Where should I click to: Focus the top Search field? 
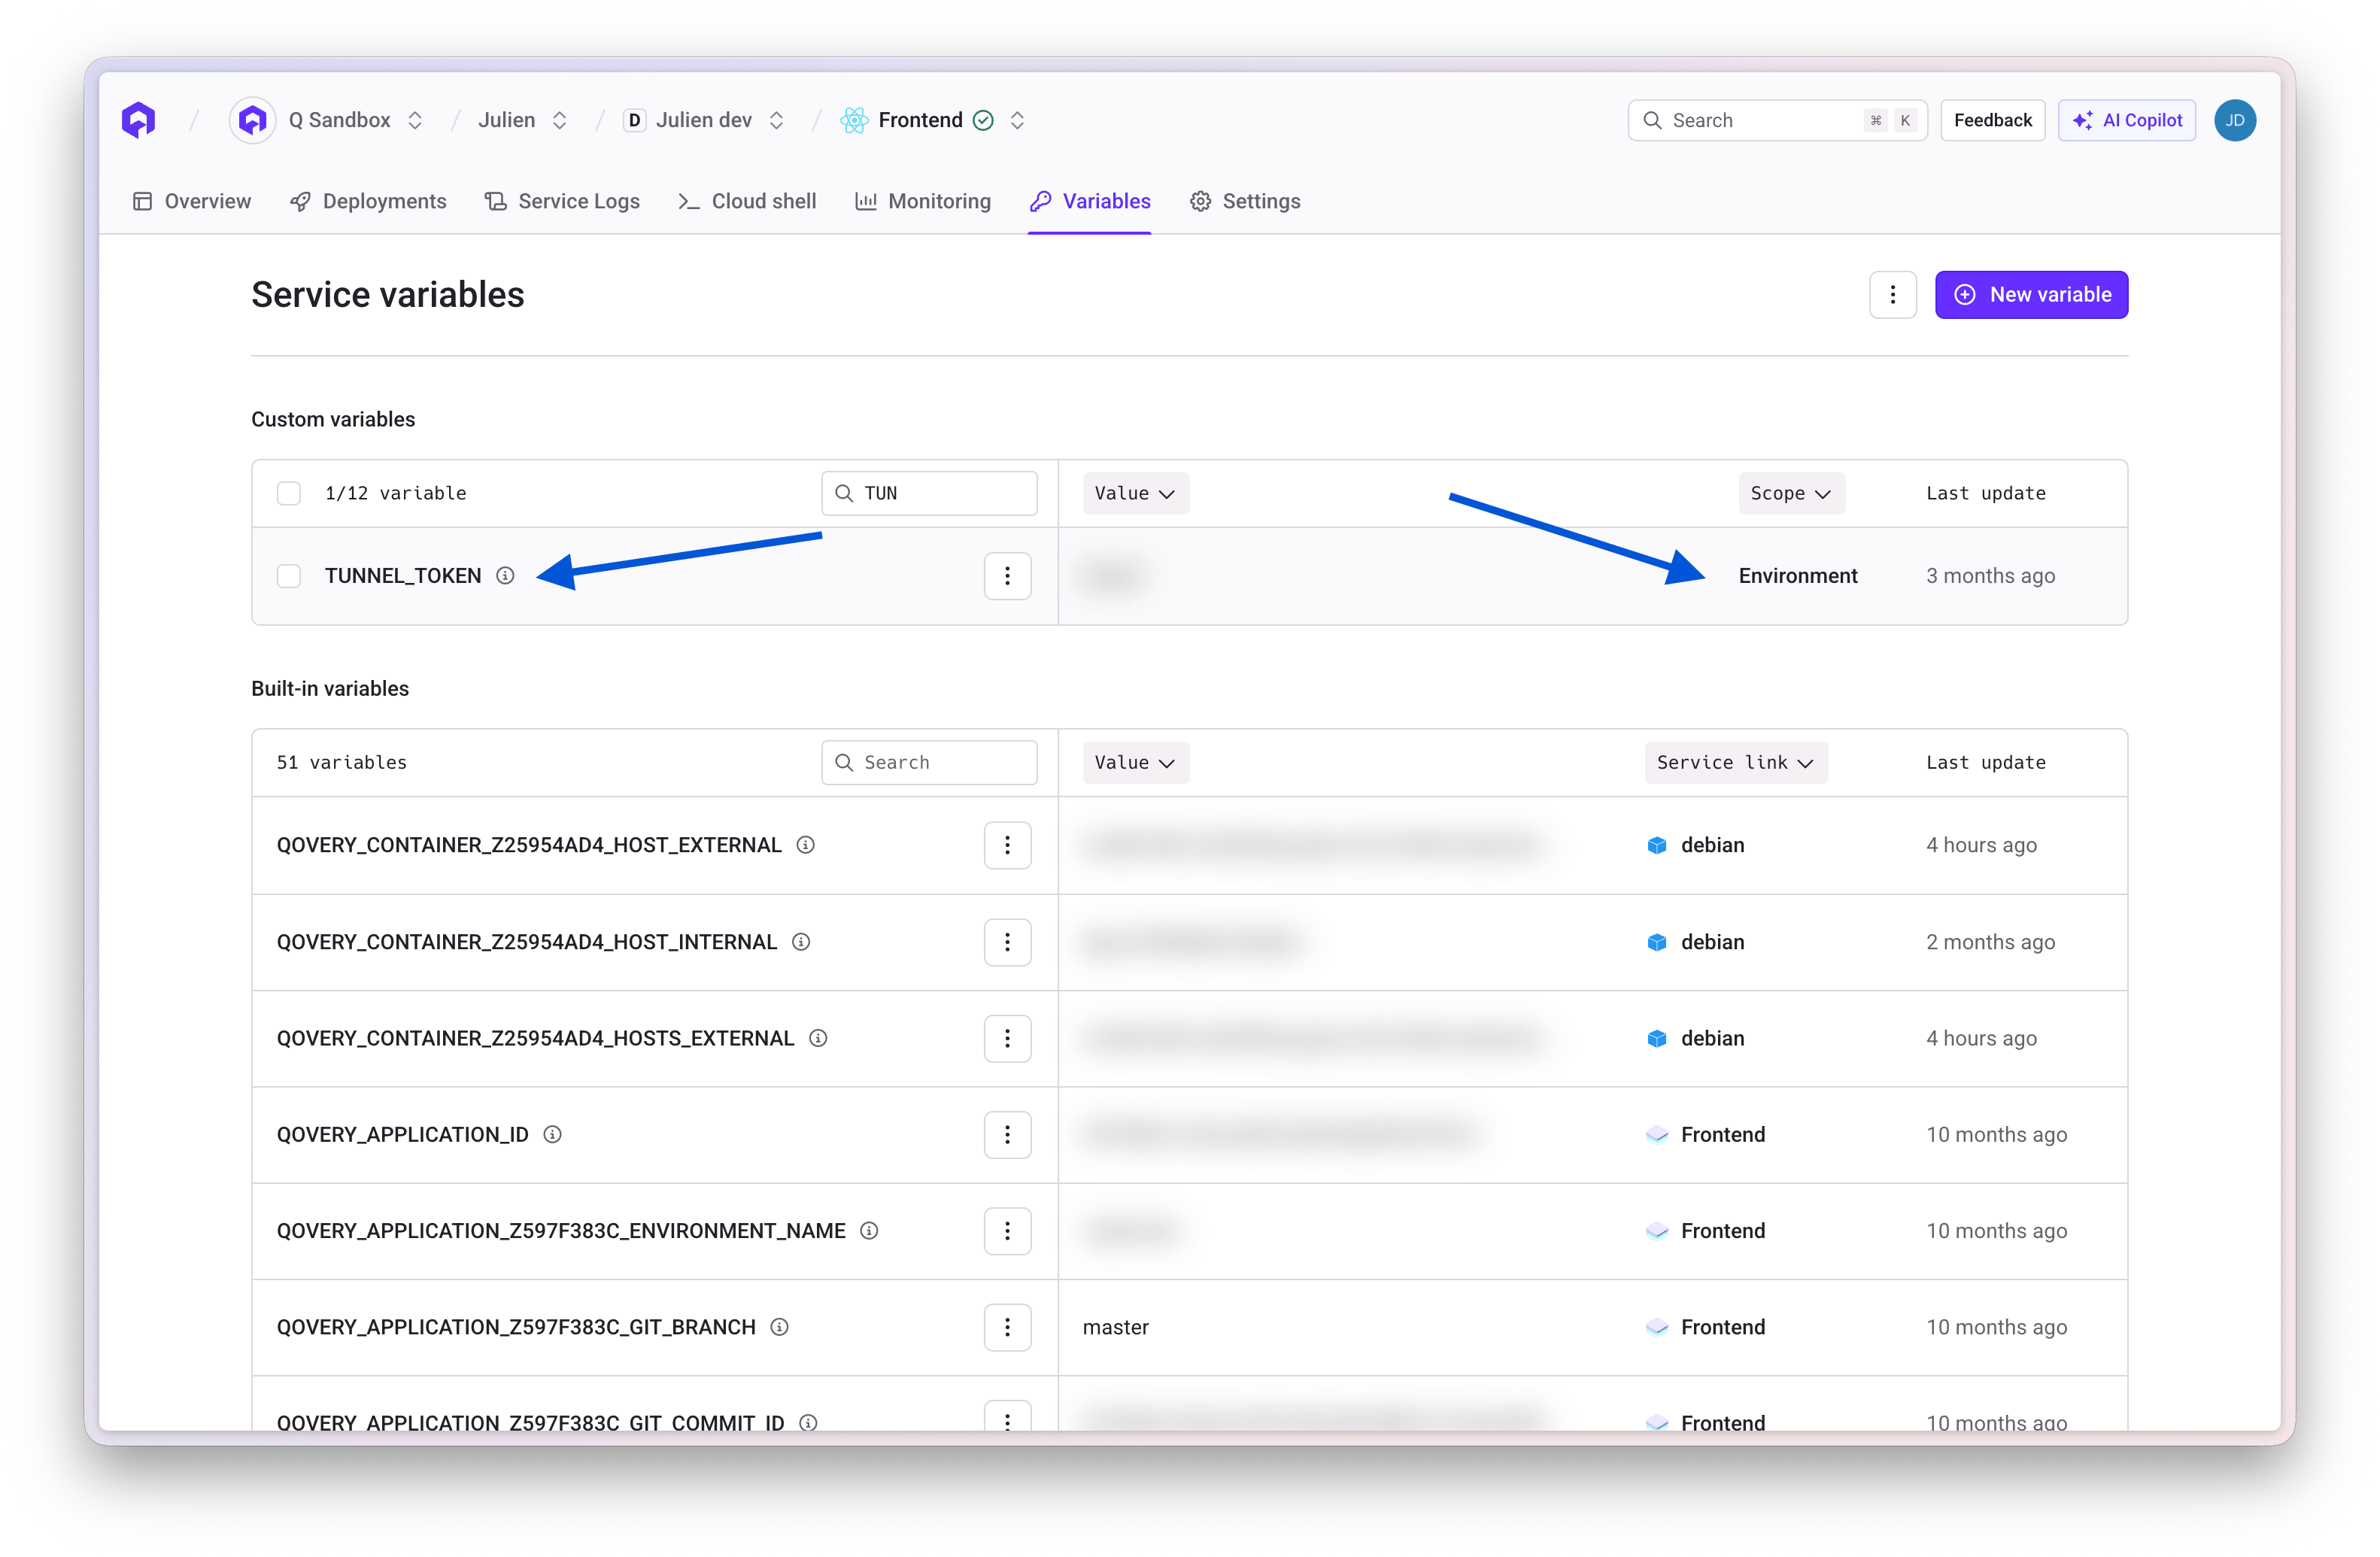[1777, 120]
